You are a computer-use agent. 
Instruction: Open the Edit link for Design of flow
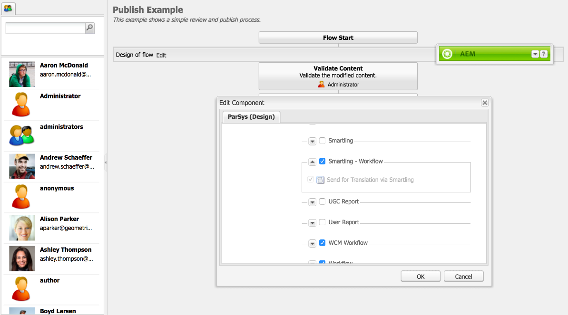[x=161, y=55]
